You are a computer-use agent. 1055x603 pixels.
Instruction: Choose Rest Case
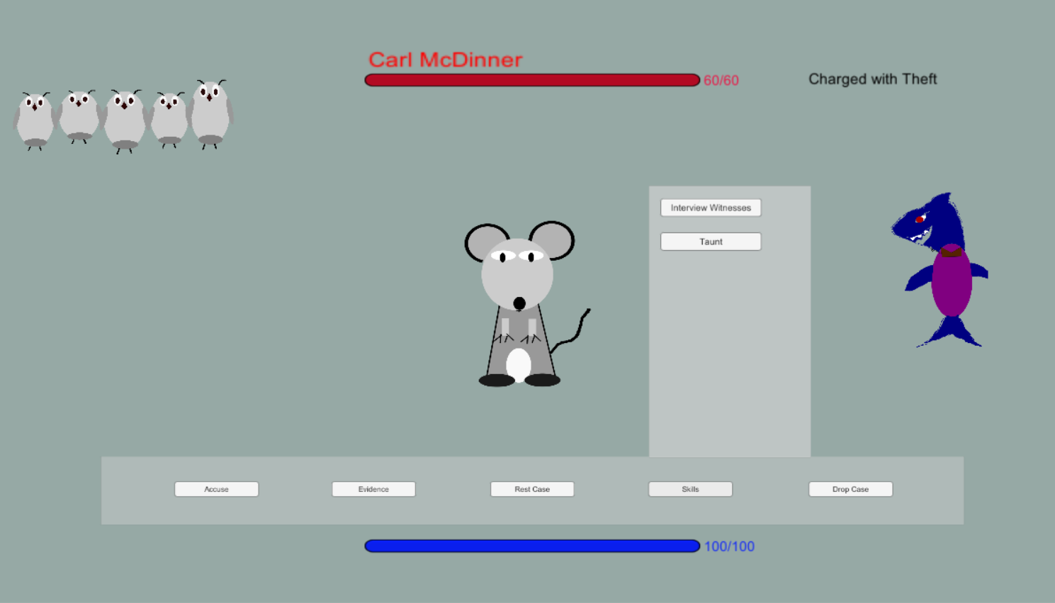532,489
